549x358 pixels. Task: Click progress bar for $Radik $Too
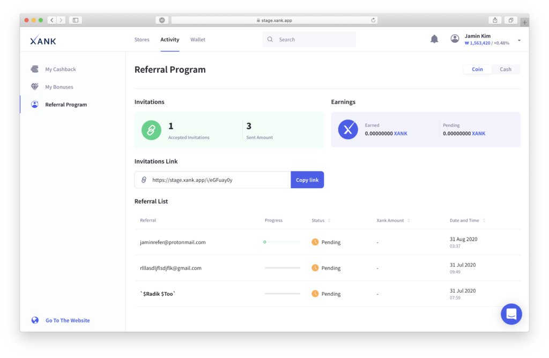coord(282,294)
